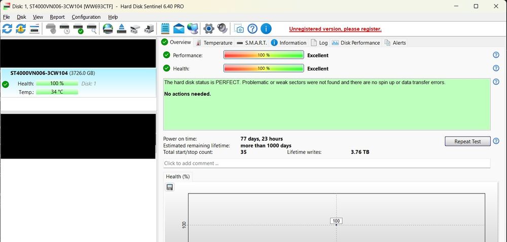Switch to the Temperature tab
Image resolution: width=507 pixels, height=242 pixels.
[214, 43]
